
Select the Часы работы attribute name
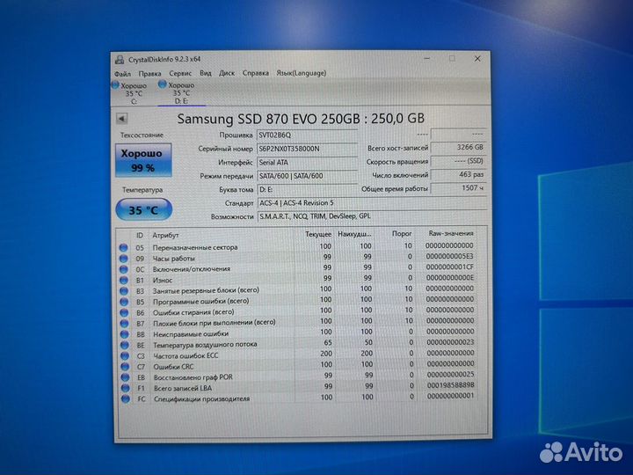(x=173, y=259)
